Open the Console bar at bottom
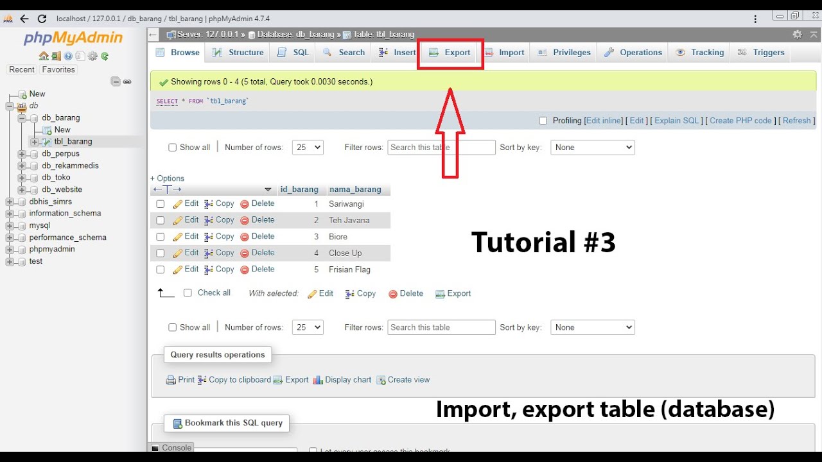Image resolution: width=822 pixels, height=462 pixels. tap(171, 448)
